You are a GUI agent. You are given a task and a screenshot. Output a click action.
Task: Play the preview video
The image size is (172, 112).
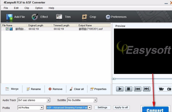120,89
